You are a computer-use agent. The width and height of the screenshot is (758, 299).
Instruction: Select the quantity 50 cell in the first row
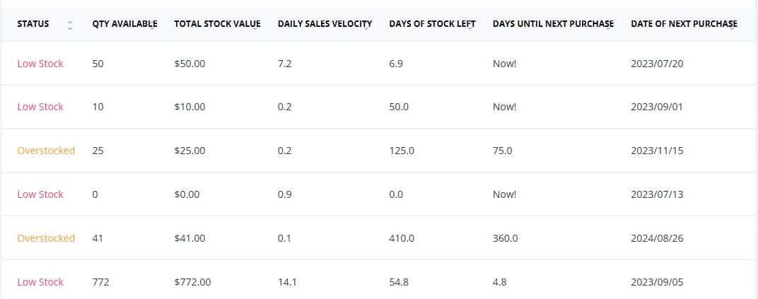tap(98, 64)
